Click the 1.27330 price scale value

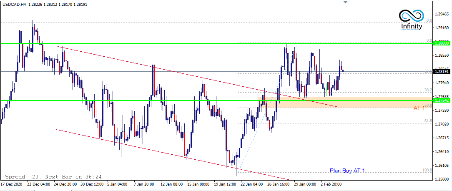click(x=442, y=111)
